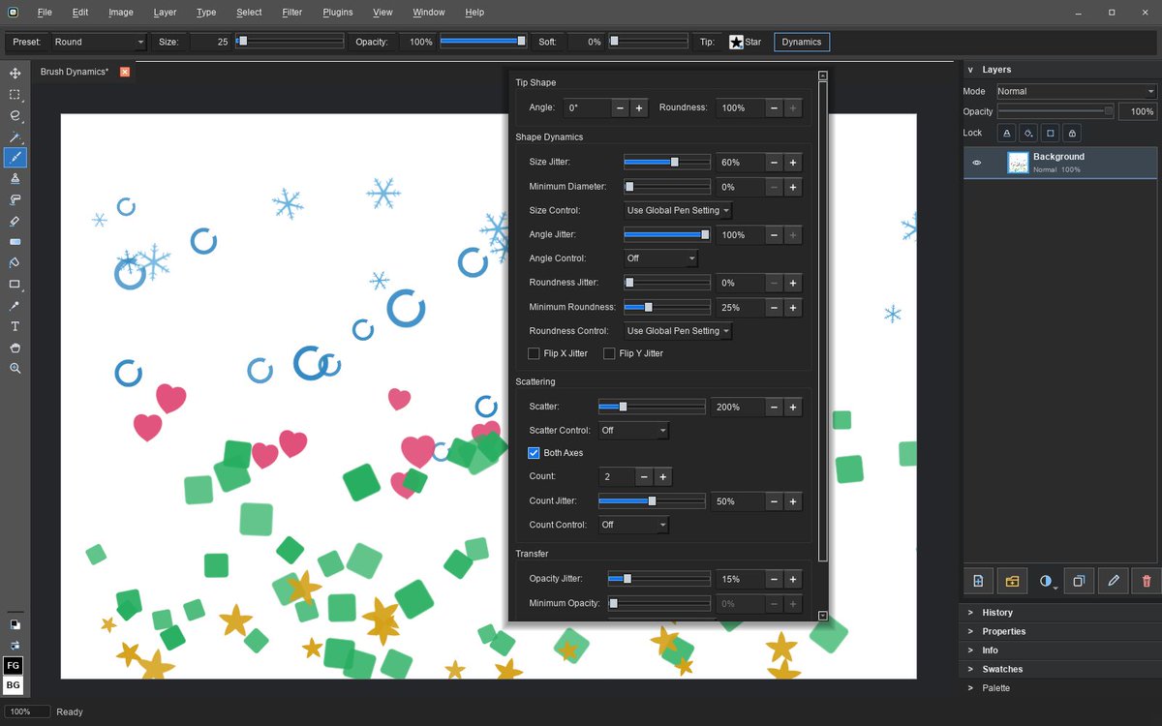Viewport: 1162px width, 726px height.
Task: Open the Filter menu
Action: (x=292, y=13)
